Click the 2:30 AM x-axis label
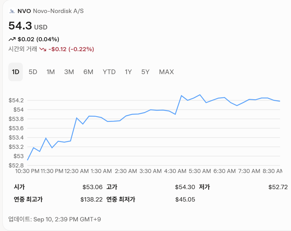 (126, 171)
